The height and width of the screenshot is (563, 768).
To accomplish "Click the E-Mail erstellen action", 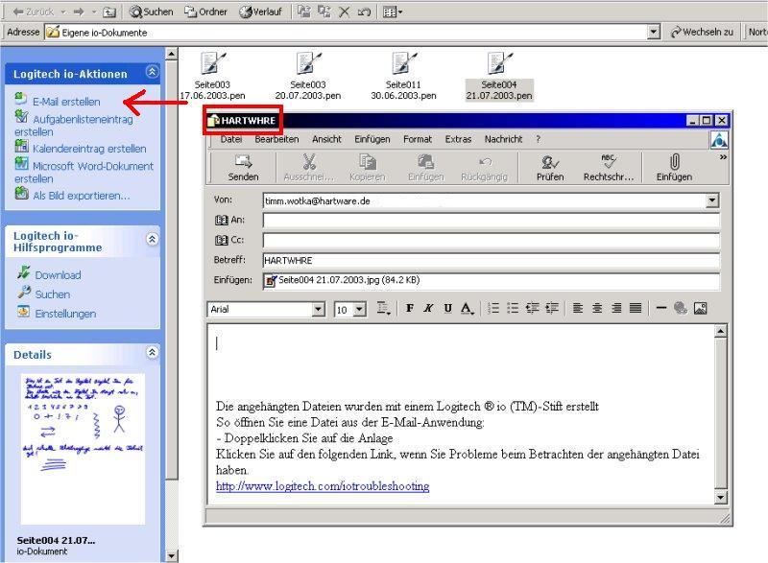I will point(66,102).
